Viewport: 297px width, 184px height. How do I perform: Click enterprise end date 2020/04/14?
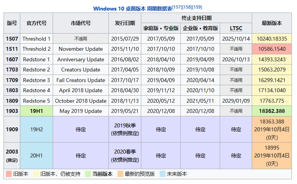(200, 80)
